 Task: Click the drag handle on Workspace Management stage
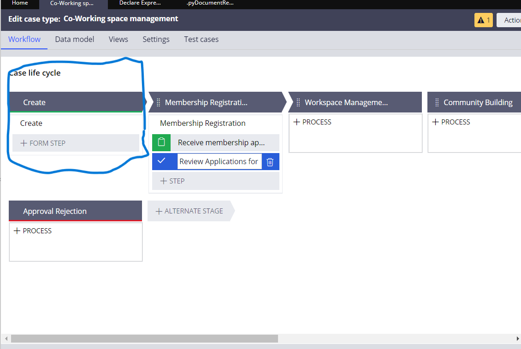[x=297, y=102]
